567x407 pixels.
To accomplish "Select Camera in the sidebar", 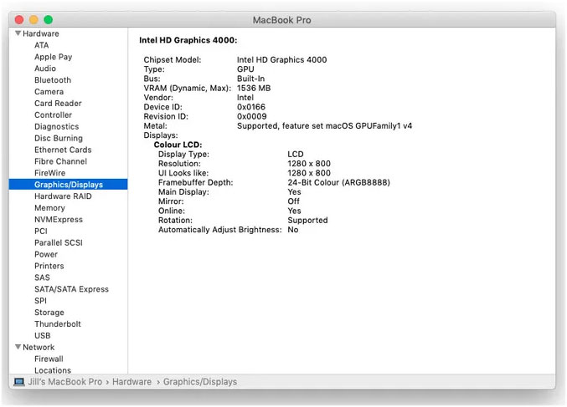I will [x=49, y=92].
